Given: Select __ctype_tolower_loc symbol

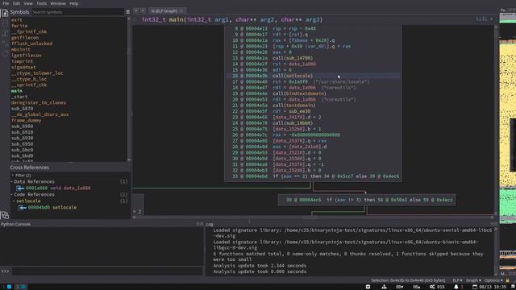Looking at the screenshot, I should click(37, 73).
